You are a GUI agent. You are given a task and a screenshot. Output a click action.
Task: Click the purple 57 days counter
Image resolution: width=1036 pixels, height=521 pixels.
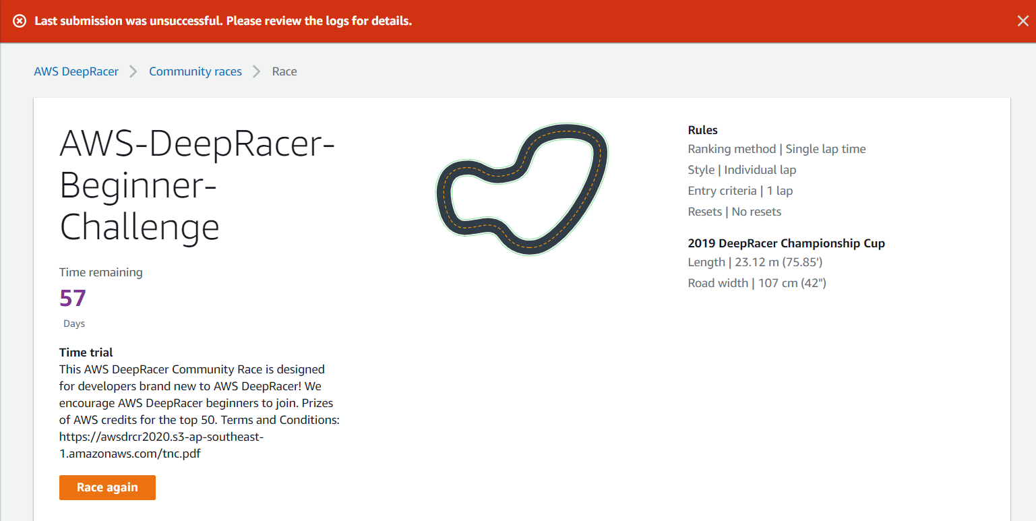point(73,298)
